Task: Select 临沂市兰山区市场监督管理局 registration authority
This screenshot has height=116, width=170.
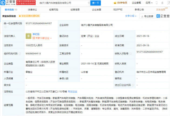Action: [151, 72]
